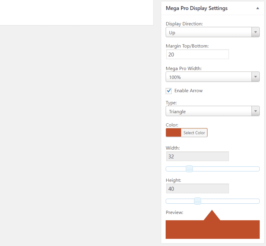Click the arrow Width value field
The width and height of the screenshot is (266, 246).
(197, 156)
